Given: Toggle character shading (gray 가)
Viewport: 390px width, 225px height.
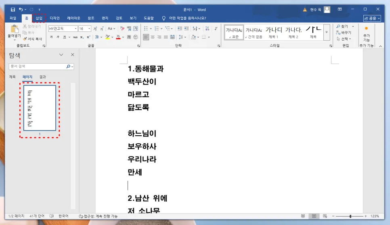Looking at the screenshot, I should click(x=129, y=37).
